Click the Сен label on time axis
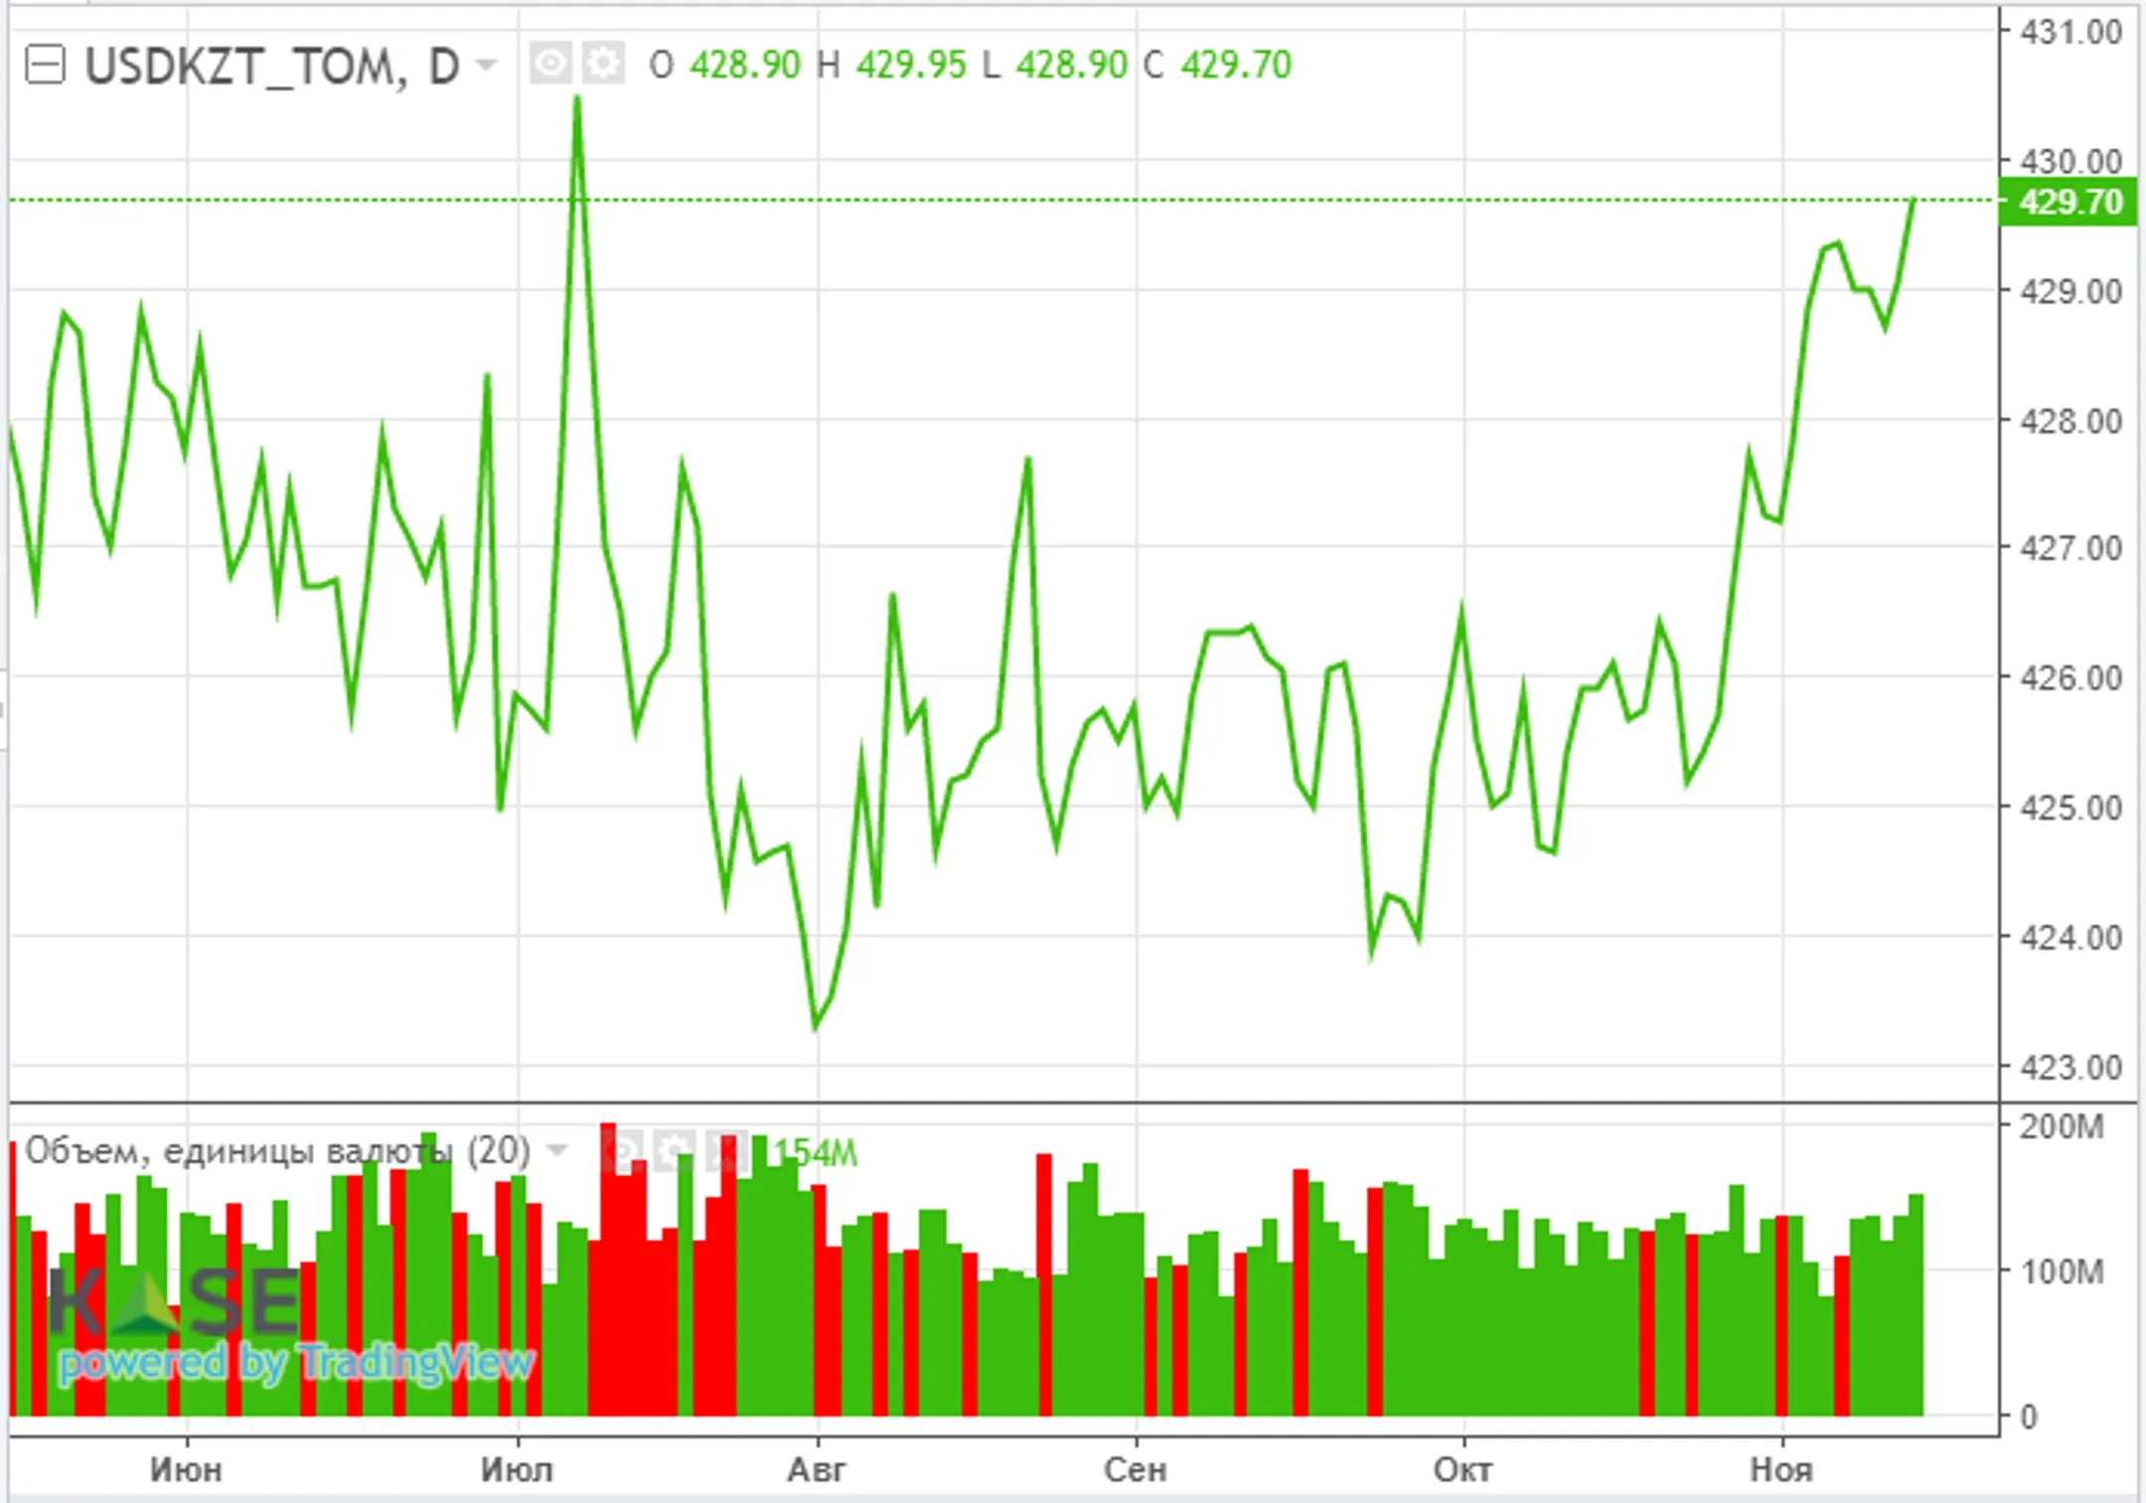The width and height of the screenshot is (2146, 1503). pos(1136,1469)
